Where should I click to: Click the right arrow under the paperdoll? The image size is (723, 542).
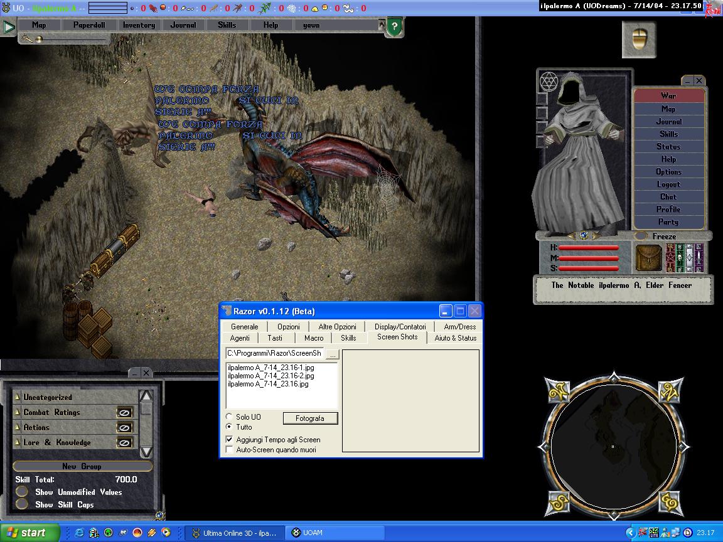click(595, 235)
